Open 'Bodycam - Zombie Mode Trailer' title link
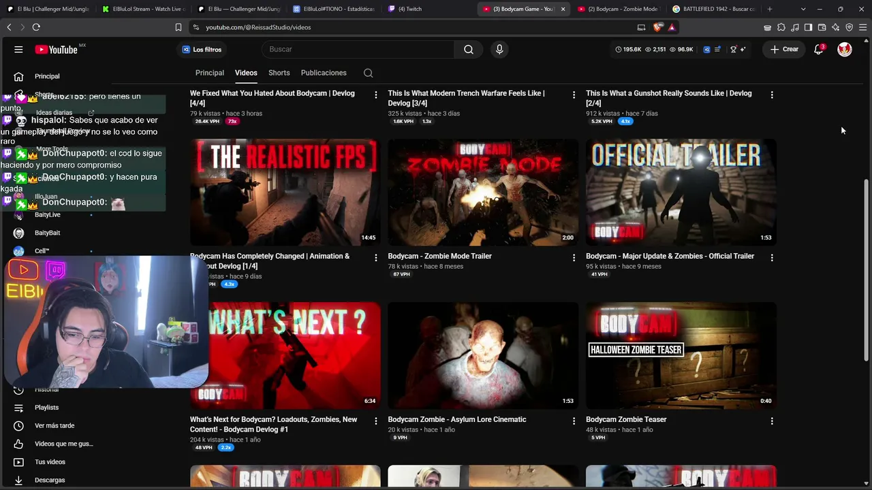The height and width of the screenshot is (490, 872). [439, 257]
